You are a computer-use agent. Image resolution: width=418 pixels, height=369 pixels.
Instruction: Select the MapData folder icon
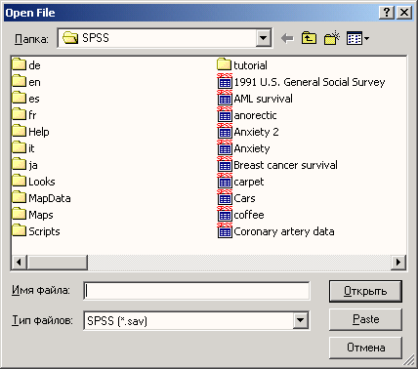click(x=20, y=197)
